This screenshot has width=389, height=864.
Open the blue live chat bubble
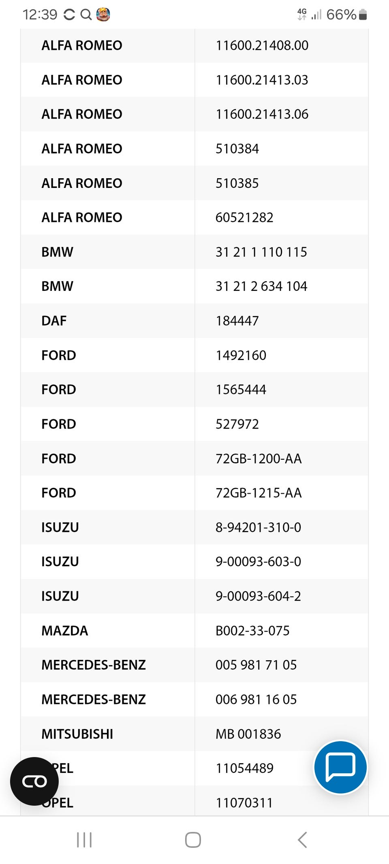(x=340, y=767)
